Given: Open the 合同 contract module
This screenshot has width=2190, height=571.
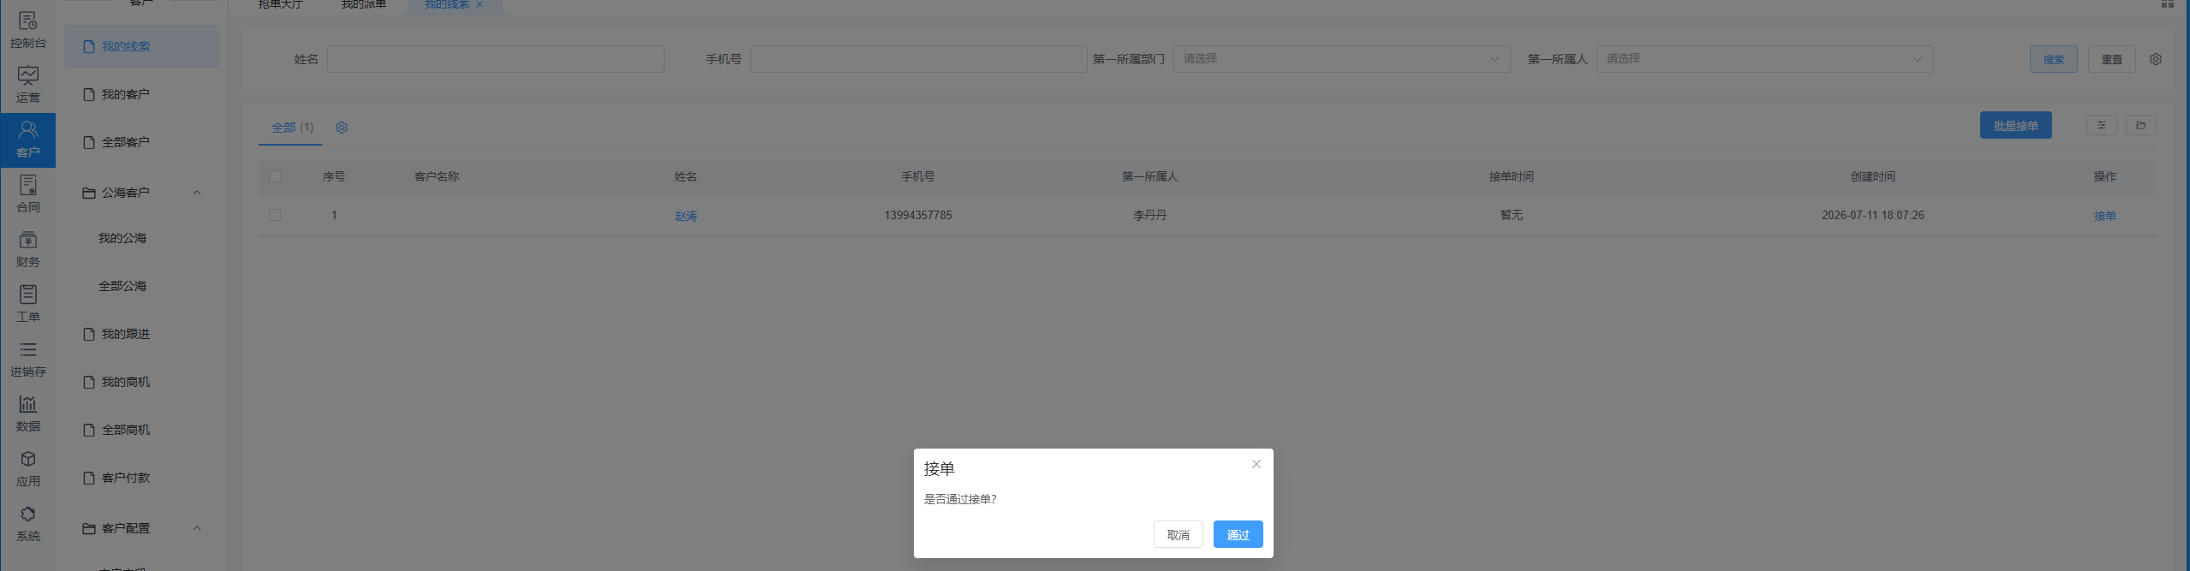Looking at the screenshot, I should [27, 194].
